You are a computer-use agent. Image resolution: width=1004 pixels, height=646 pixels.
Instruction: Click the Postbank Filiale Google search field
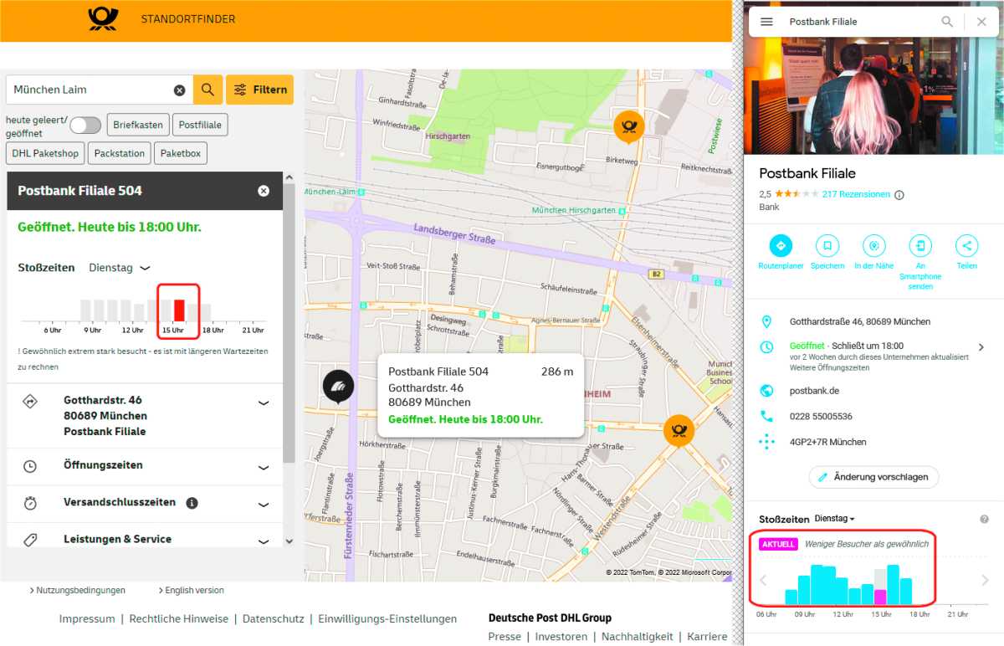861,22
